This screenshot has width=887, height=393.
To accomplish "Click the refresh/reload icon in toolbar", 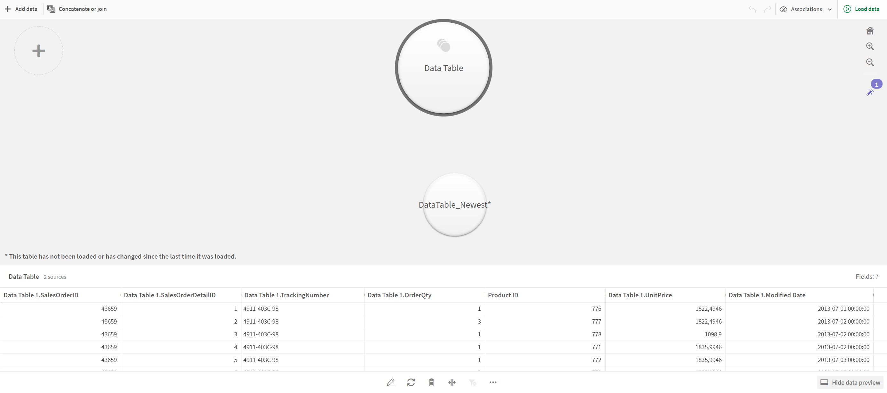I will (x=411, y=382).
